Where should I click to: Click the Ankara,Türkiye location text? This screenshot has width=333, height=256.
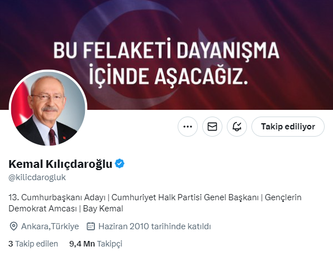50,226
